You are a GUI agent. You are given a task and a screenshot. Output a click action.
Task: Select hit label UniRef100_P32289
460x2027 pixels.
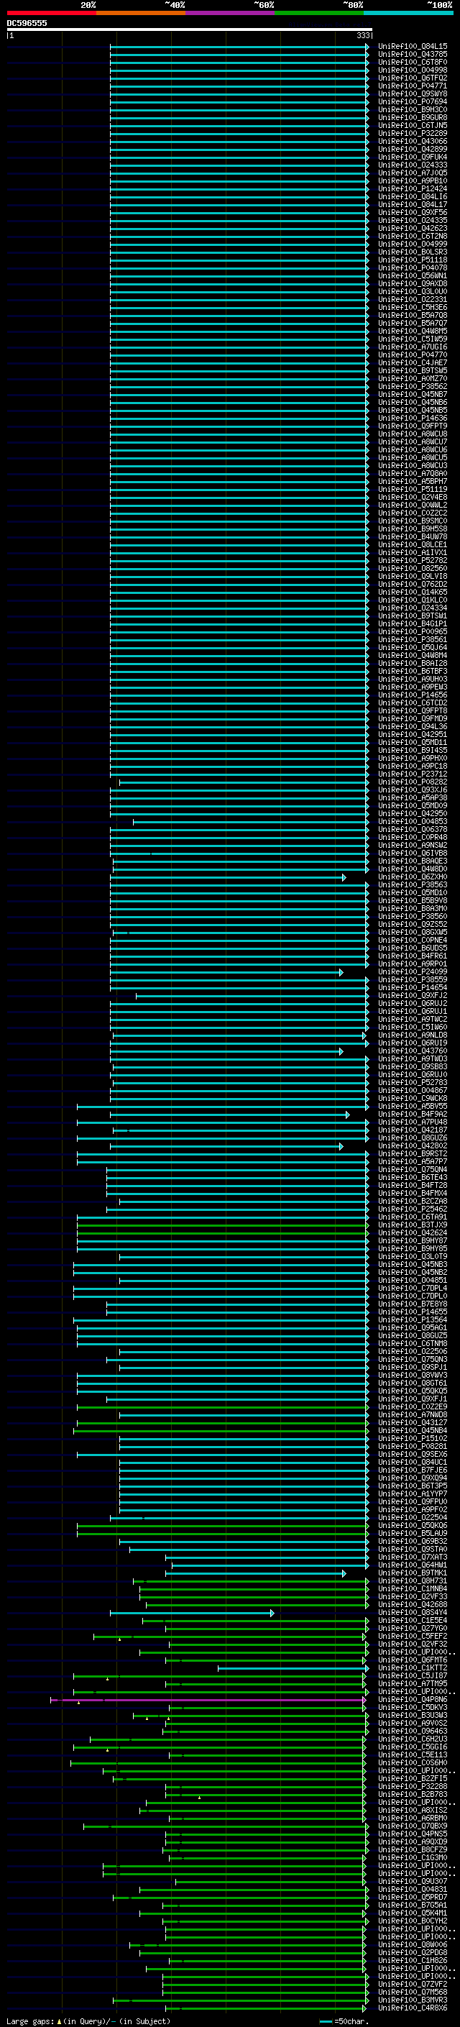413,133
